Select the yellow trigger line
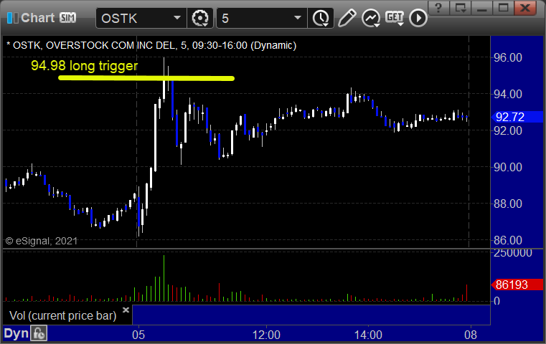This screenshot has width=546, height=344. pyautogui.click(x=146, y=78)
